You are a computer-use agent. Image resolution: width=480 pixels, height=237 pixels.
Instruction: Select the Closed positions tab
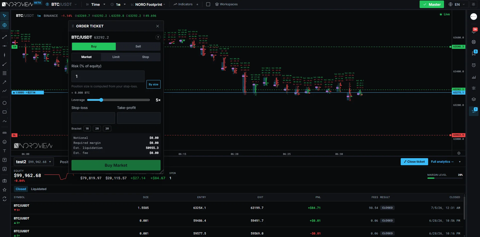point(21,189)
